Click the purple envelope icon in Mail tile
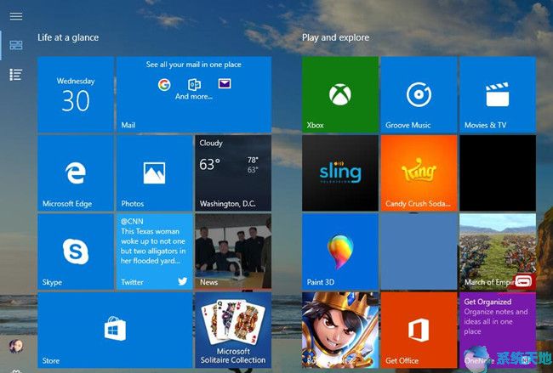Image resolution: width=553 pixels, height=373 pixels. tap(225, 83)
